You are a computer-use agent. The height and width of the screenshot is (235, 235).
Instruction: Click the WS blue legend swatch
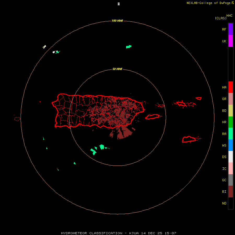(x=231, y=145)
